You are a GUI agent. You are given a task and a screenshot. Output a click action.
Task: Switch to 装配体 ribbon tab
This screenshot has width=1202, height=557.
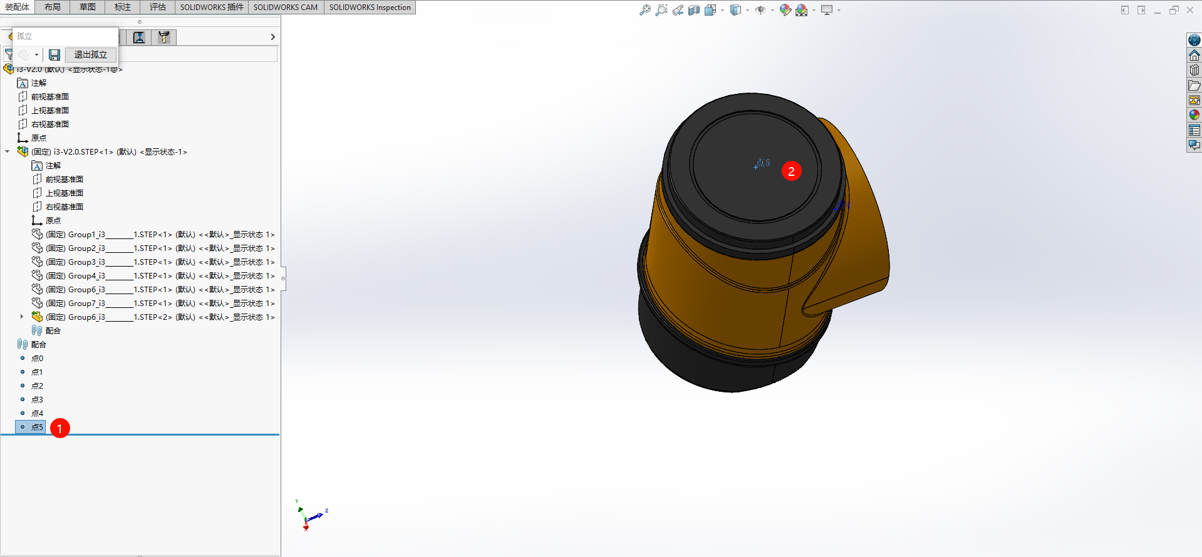17,7
